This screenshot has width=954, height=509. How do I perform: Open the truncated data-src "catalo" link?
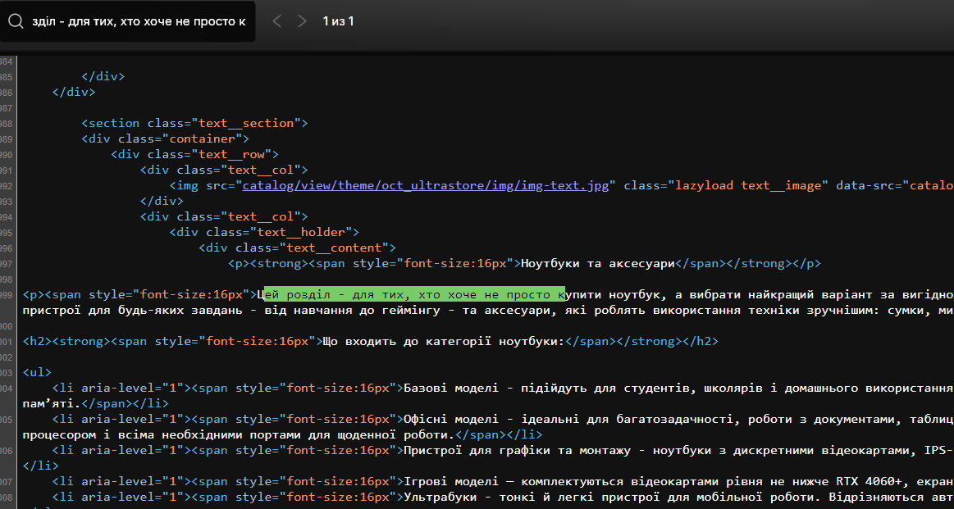[x=932, y=186]
